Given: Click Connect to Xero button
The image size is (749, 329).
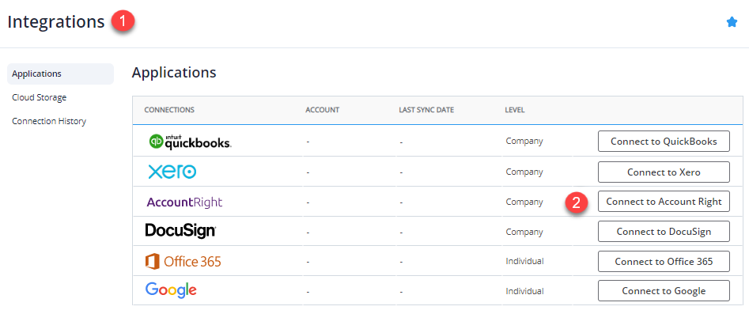Looking at the screenshot, I should (664, 172).
